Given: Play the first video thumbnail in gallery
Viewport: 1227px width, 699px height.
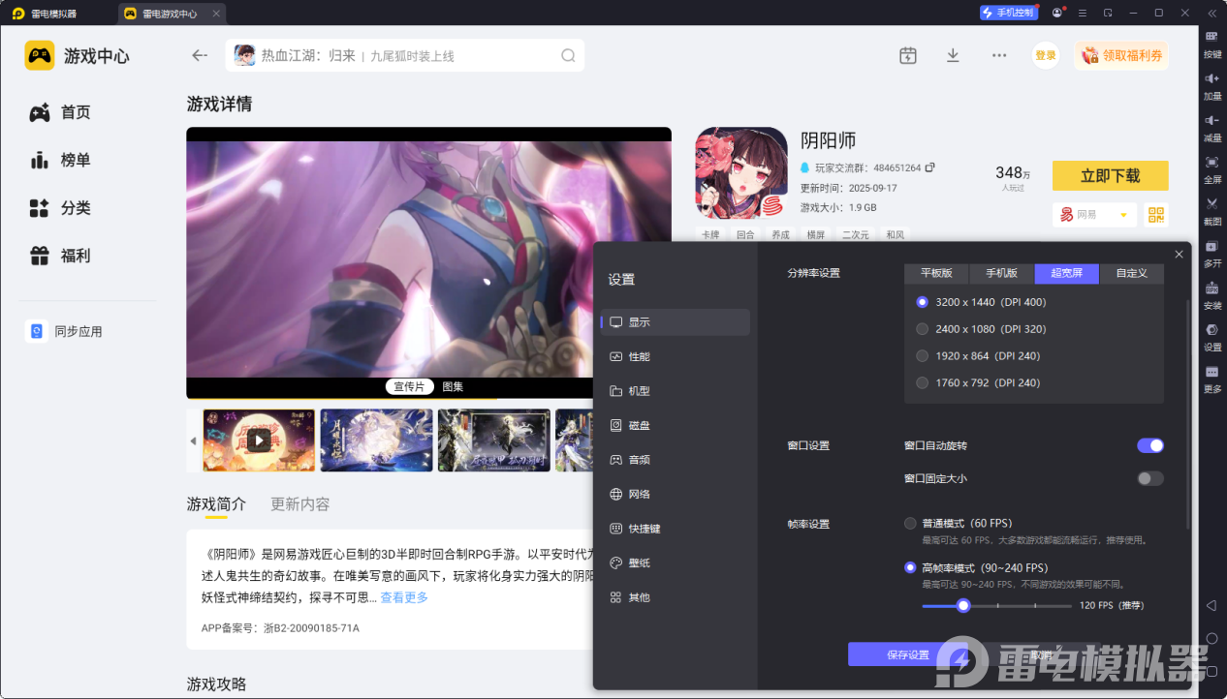Looking at the screenshot, I should pos(259,441).
